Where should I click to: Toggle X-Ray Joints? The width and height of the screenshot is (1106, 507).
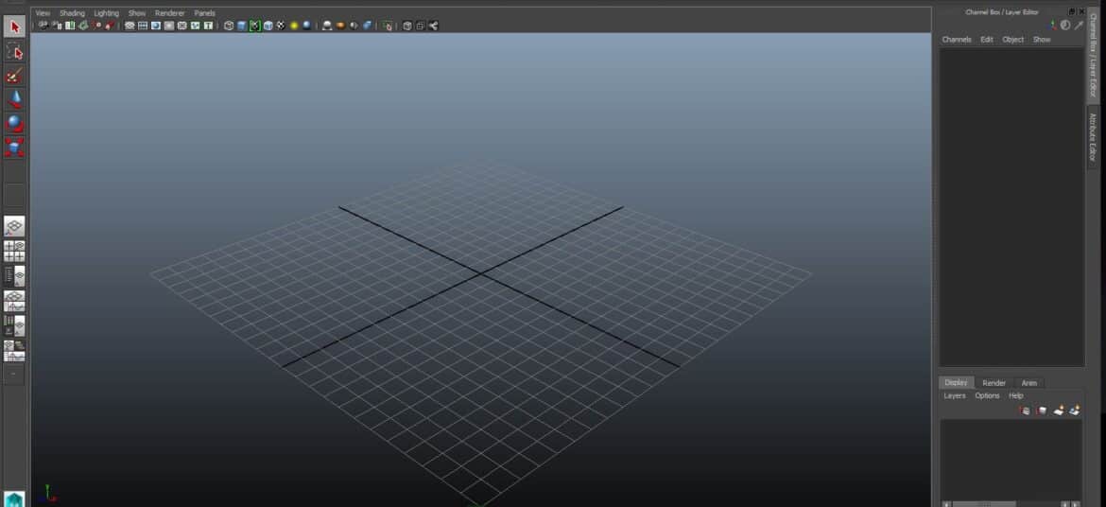tap(433, 26)
